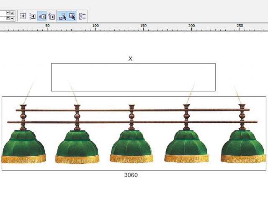Open the Options checklist icon
This screenshot has width=268, height=201.
[82, 16]
